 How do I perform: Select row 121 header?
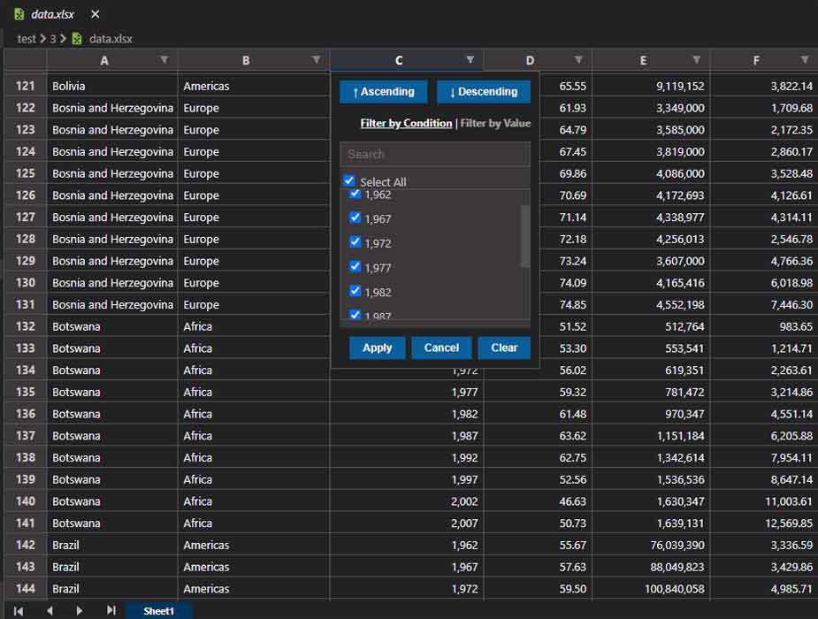click(x=25, y=86)
